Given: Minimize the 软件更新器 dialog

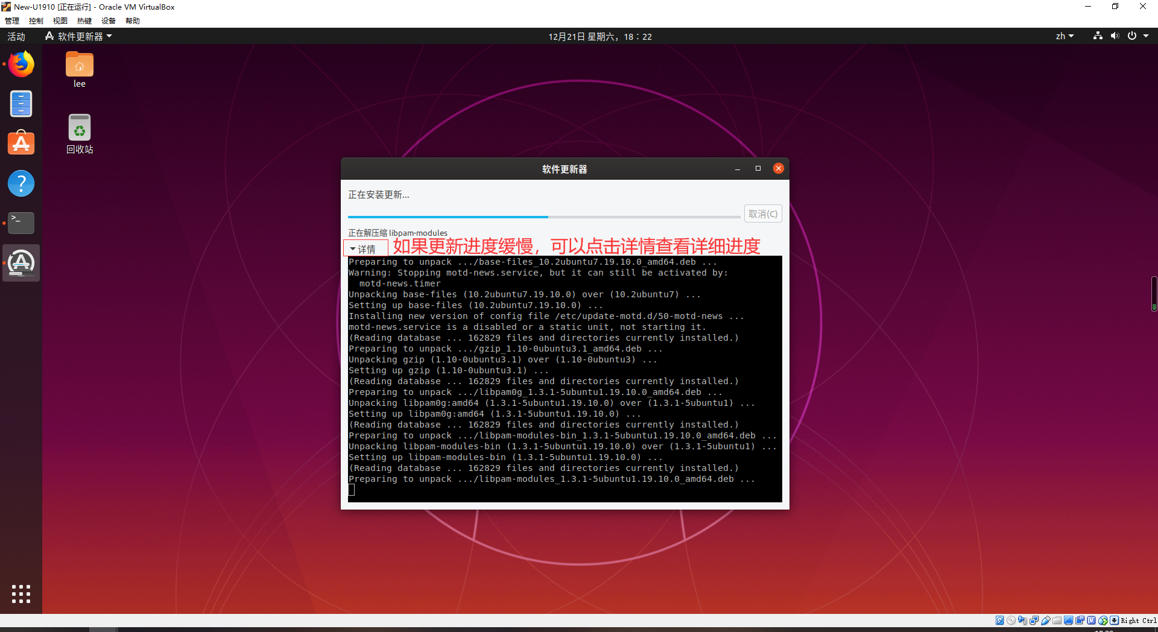Looking at the screenshot, I should click(737, 169).
